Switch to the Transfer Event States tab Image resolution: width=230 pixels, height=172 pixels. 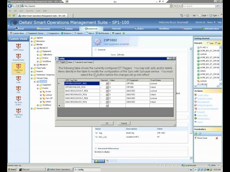coord(84,62)
